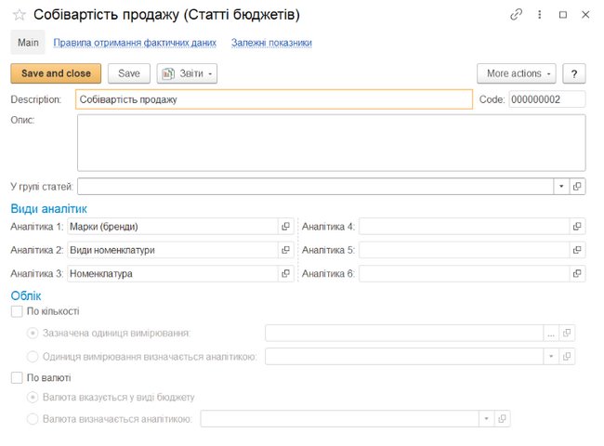Viewport: 604px width, 446px height.
Task: Open the Аналітика 1 Марки (бренди) item icon
Action: (285, 227)
